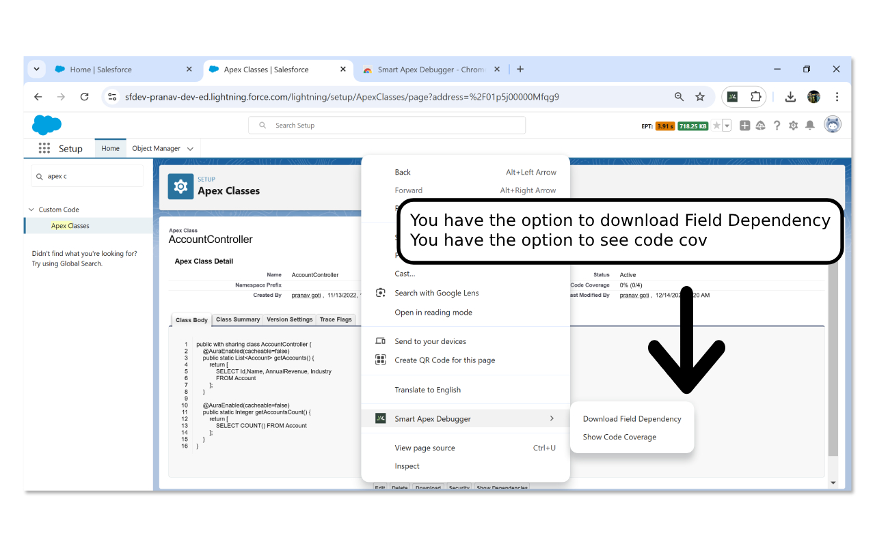Open the Salesforce notifications bell
This screenshot has height=546, width=875.
[x=809, y=124]
